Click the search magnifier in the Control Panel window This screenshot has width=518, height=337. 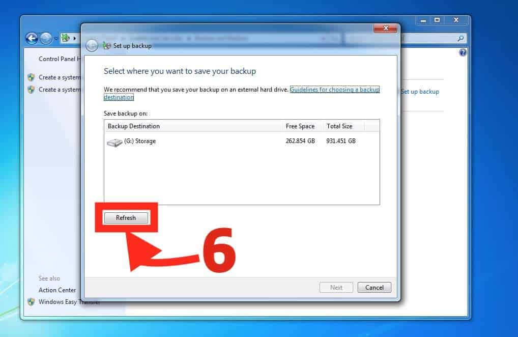461,38
